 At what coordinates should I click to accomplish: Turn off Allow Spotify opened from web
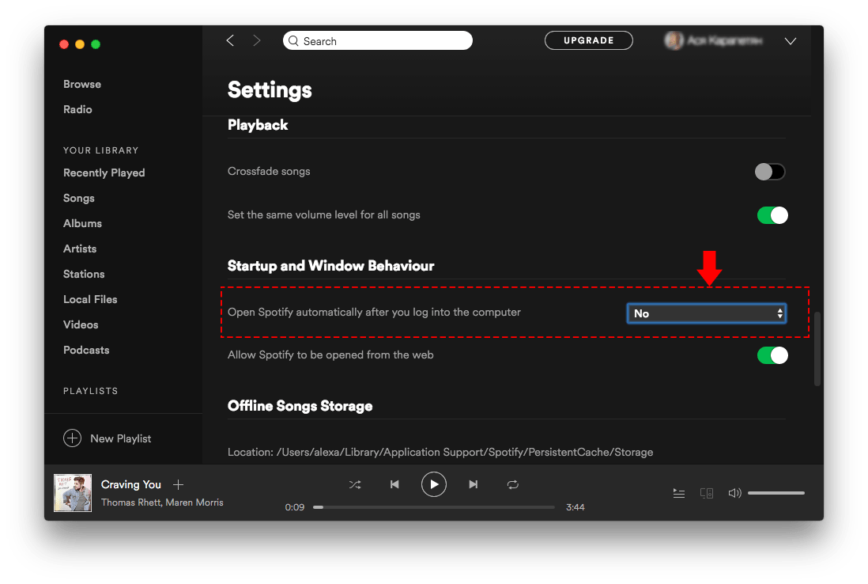(773, 355)
